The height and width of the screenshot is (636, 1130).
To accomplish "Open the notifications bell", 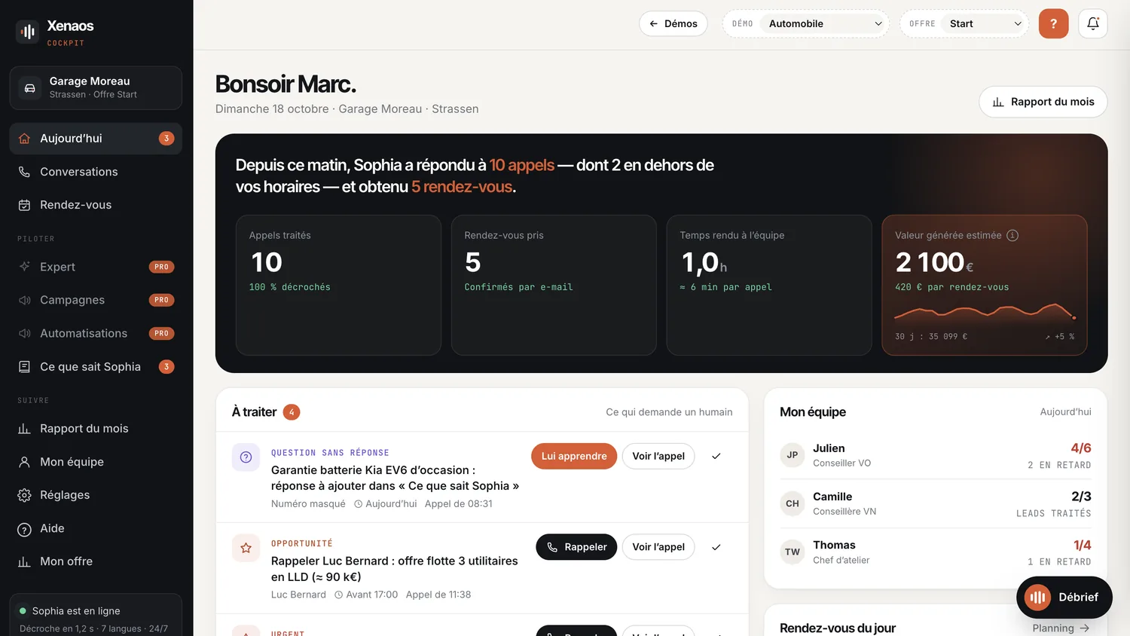I will tap(1093, 23).
